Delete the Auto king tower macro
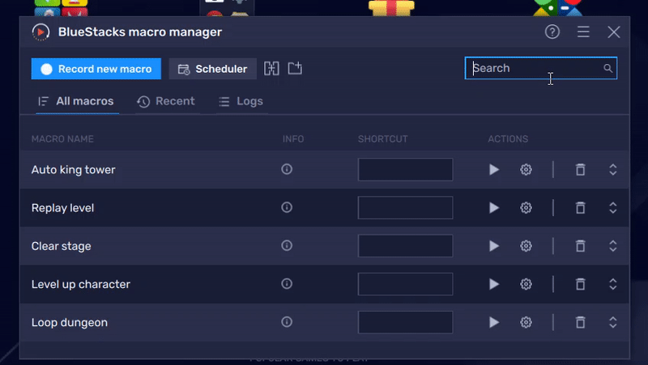 point(580,170)
